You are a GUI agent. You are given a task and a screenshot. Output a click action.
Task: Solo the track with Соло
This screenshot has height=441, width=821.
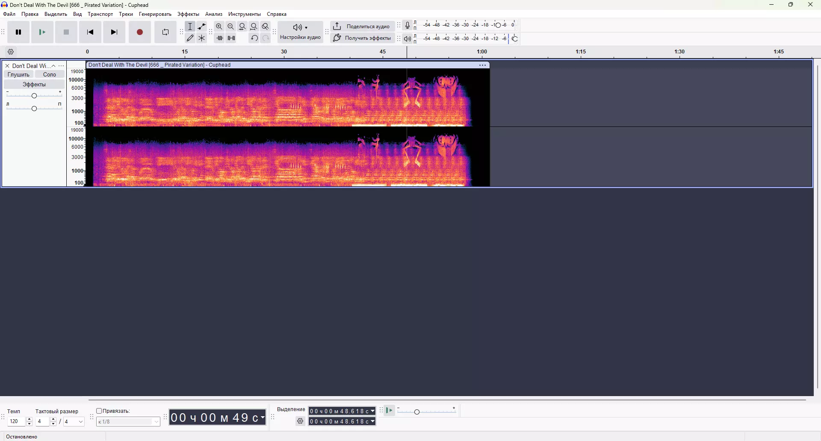tap(50, 75)
